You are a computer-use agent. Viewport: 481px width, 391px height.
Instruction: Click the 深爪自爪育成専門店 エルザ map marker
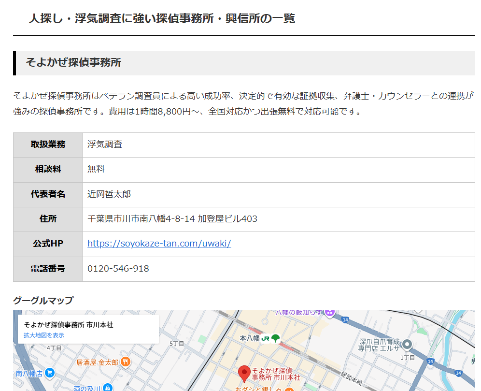pyautogui.click(x=407, y=344)
